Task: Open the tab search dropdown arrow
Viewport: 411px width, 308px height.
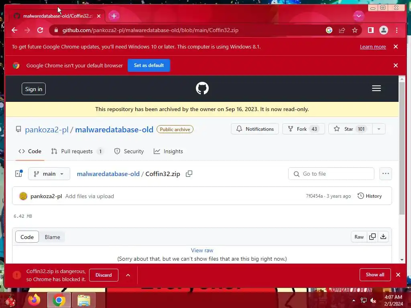Action: (x=358, y=16)
